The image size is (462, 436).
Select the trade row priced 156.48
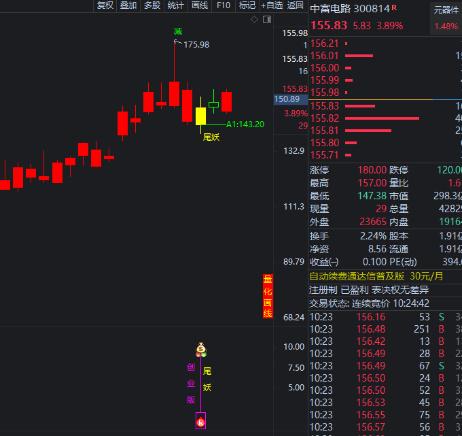click(x=385, y=329)
